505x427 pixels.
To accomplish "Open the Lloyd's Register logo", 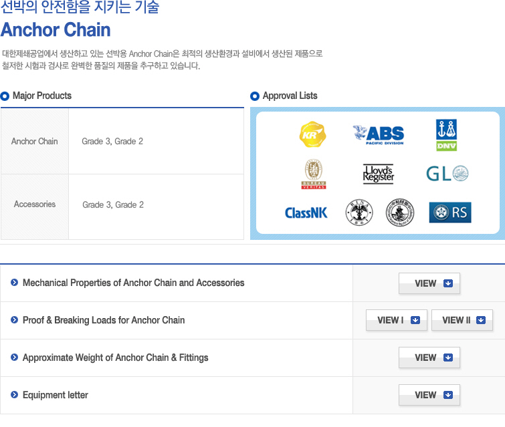I will 379,174.
